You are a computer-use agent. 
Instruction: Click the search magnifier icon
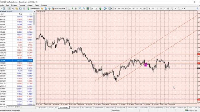click(x=197, y=8)
